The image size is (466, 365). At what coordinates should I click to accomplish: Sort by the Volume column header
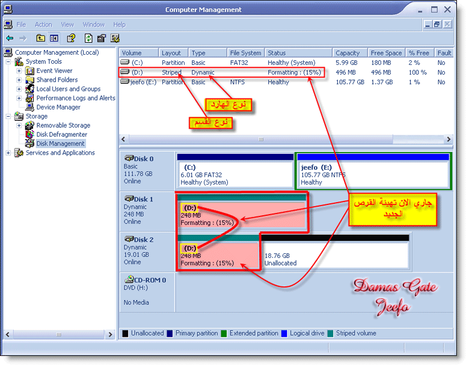[x=139, y=53]
